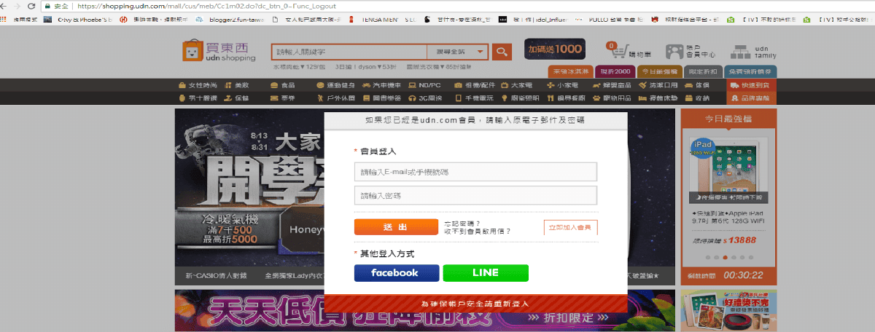
Task: Open the 保健 category in second row
Action: (237, 98)
